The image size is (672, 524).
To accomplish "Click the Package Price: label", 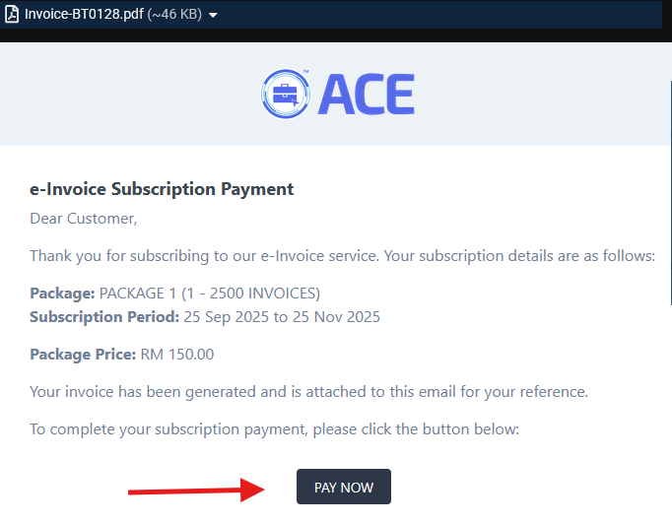I will pyautogui.click(x=83, y=355).
